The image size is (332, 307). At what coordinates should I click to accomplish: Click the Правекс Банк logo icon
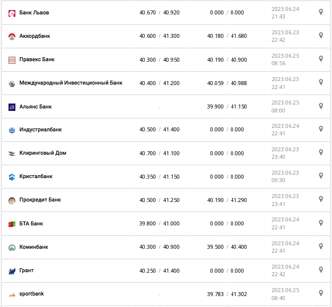[x=12, y=60]
